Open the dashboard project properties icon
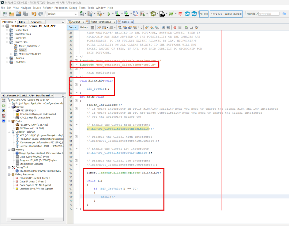This screenshot has width=289, height=226. (x=4, y=100)
